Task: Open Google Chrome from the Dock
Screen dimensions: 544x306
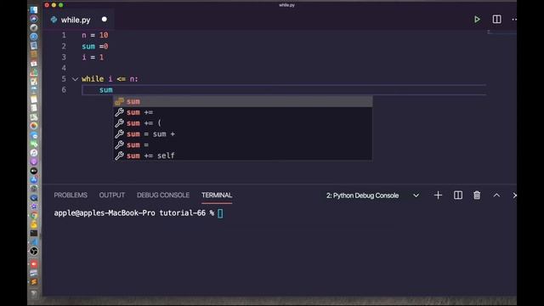Action: 34,215
